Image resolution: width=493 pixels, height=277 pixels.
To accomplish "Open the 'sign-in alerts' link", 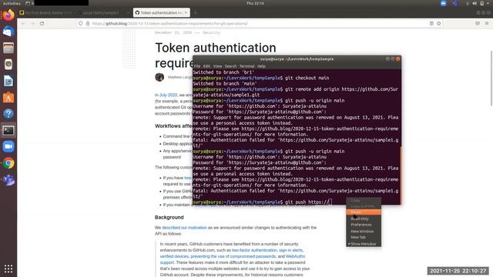I will [x=290, y=250].
